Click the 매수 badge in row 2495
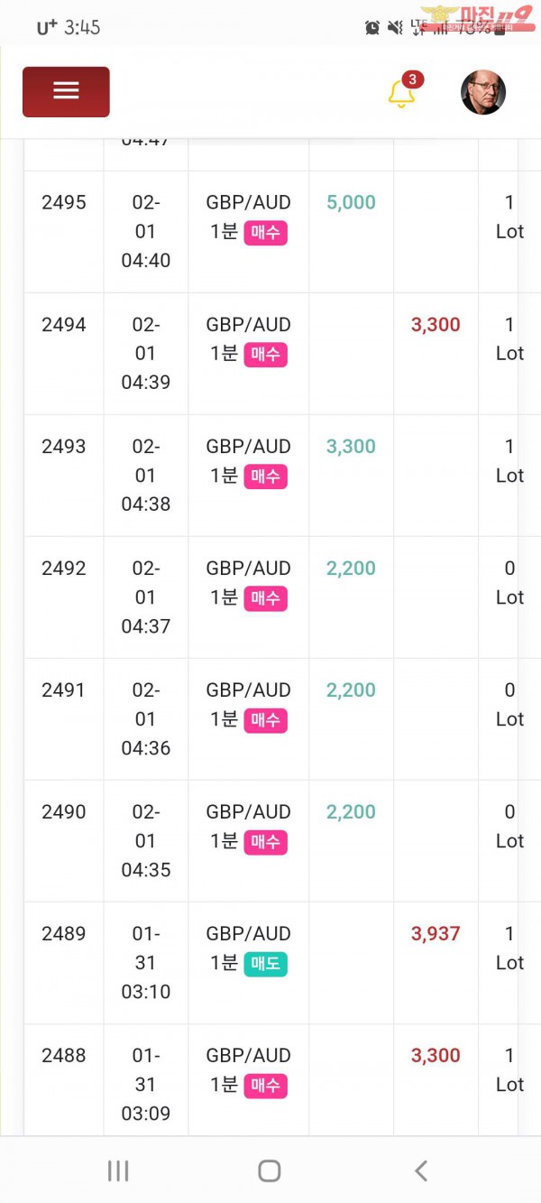 (x=265, y=232)
